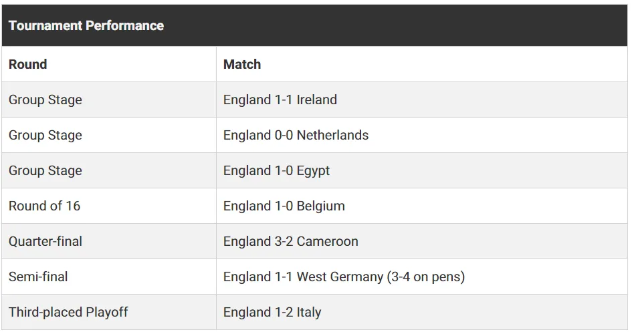Click Group Stage cell beside Netherlands match
Image resolution: width=634 pixels, height=334 pixels.
45,135
